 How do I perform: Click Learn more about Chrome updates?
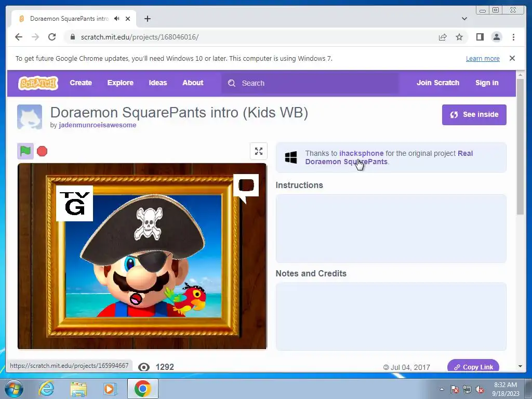(x=483, y=58)
